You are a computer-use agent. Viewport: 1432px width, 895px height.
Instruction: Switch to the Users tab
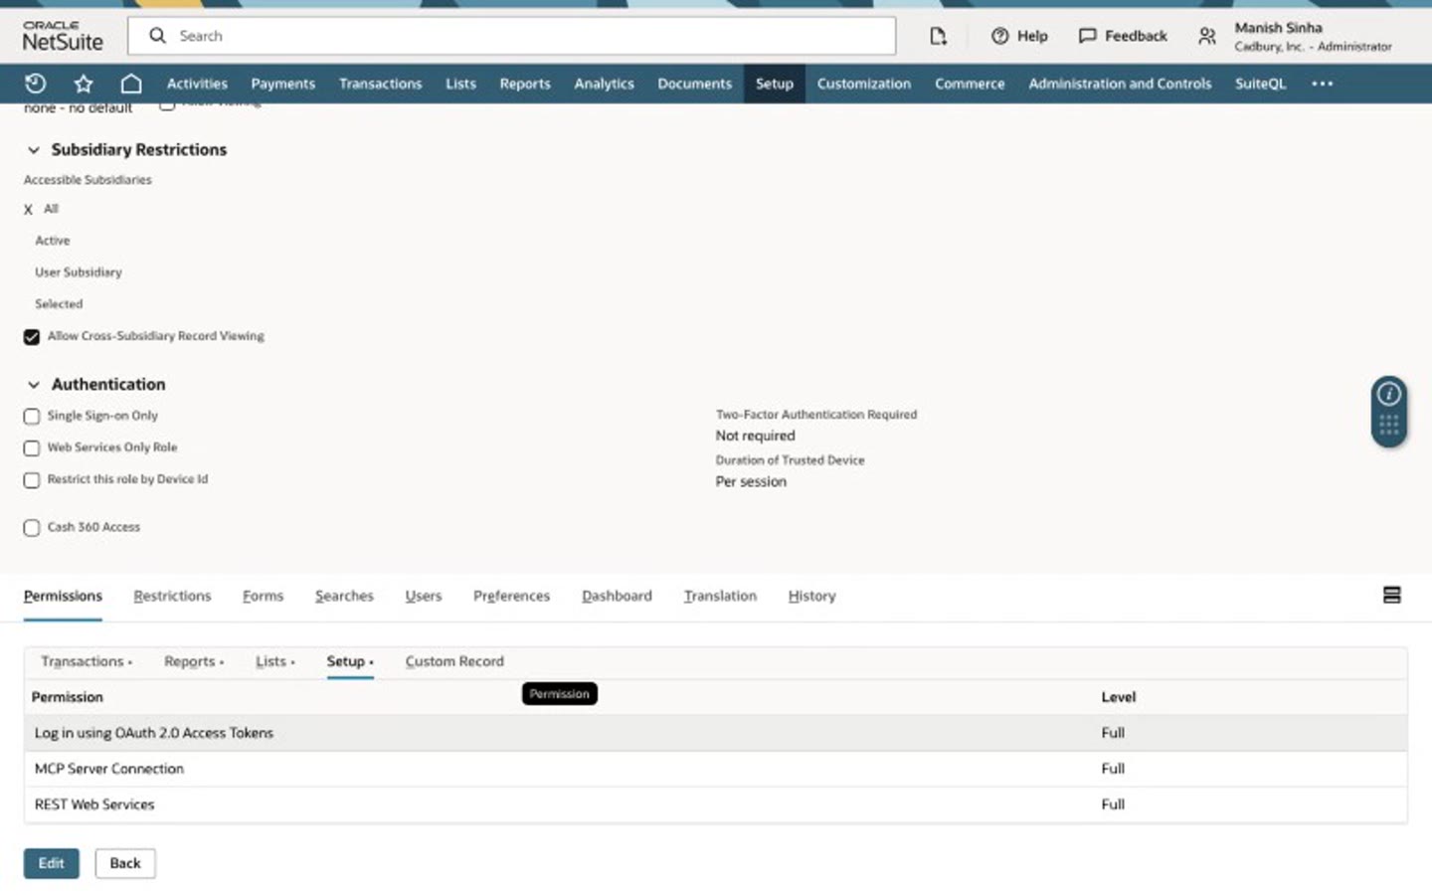[x=423, y=596]
